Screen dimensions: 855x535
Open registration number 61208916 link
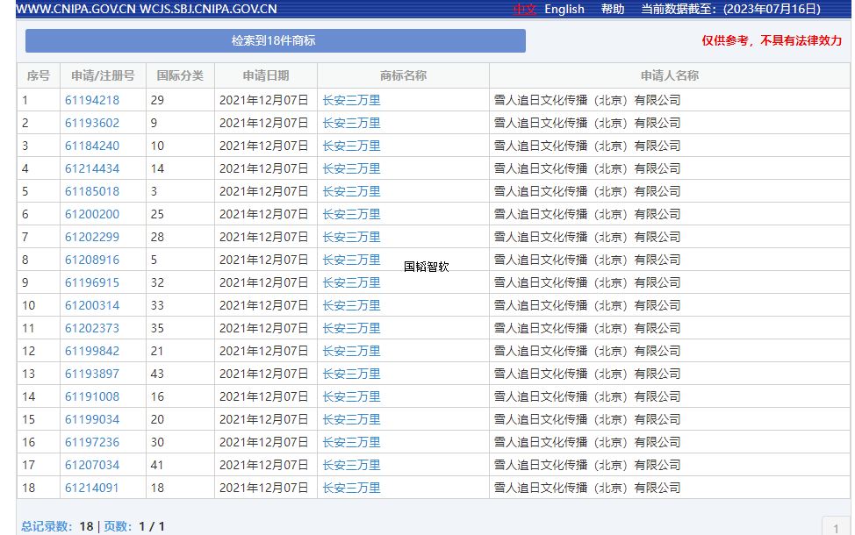click(x=91, y=260)
